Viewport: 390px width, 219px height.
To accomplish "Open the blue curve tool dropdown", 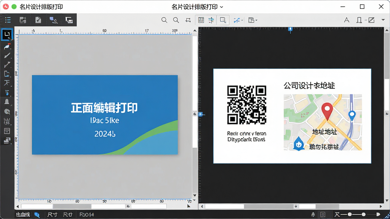I will 238,20.
